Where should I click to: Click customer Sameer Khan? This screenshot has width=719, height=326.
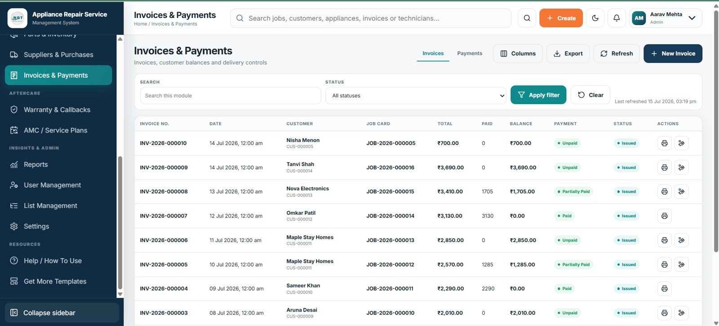coord(303,286)
